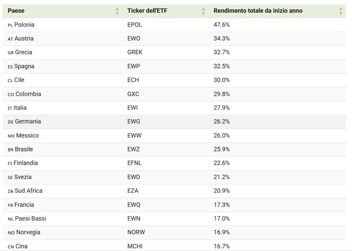Select the Ticker dell'ETF header text
Viewport: 352px width, 251px height.
[147, 11]
